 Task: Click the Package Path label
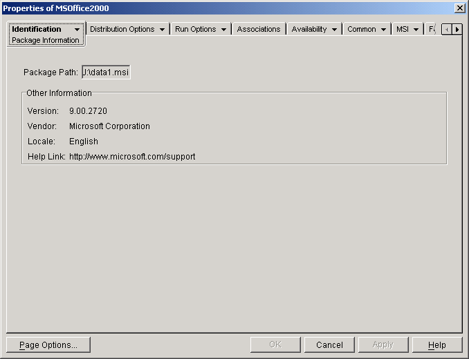click(x=50, y=72)
